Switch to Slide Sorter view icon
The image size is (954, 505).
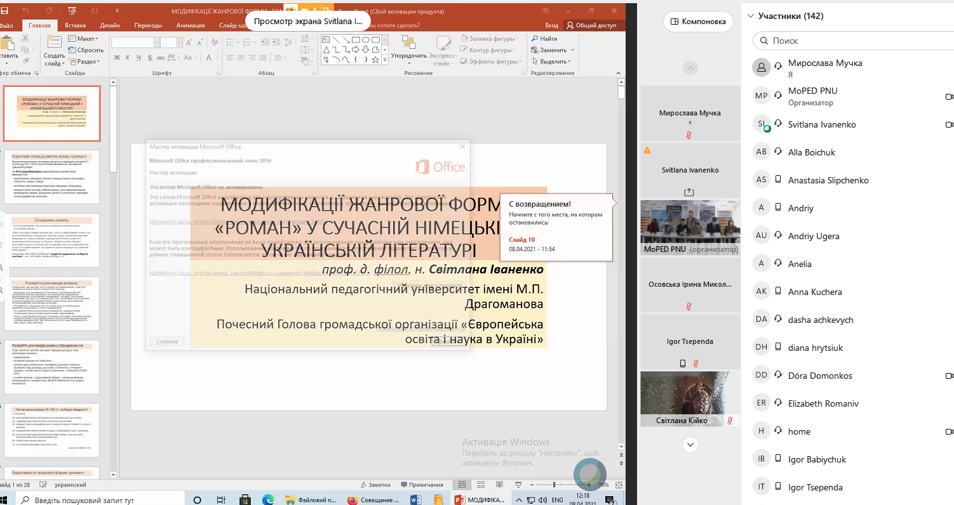(x=480, y=484)
